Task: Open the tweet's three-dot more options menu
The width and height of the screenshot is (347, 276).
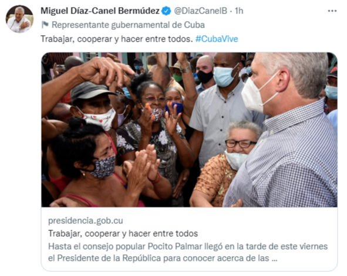Action: 332,11
